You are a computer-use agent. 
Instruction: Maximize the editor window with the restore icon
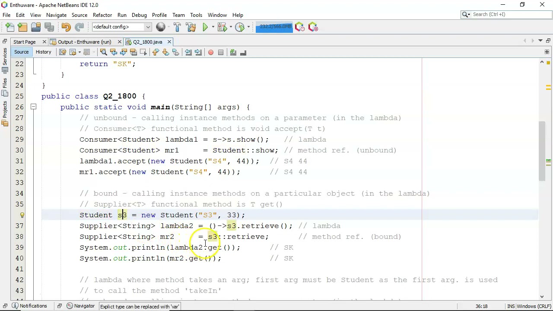point(548,41)
